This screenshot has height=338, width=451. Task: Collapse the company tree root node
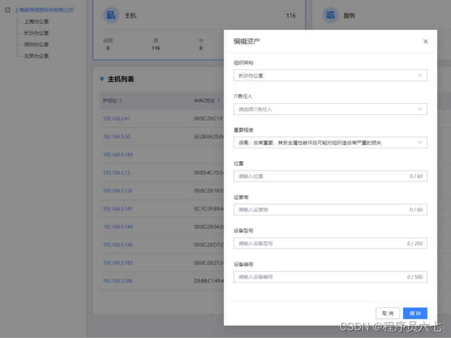(x=8, y=10)
